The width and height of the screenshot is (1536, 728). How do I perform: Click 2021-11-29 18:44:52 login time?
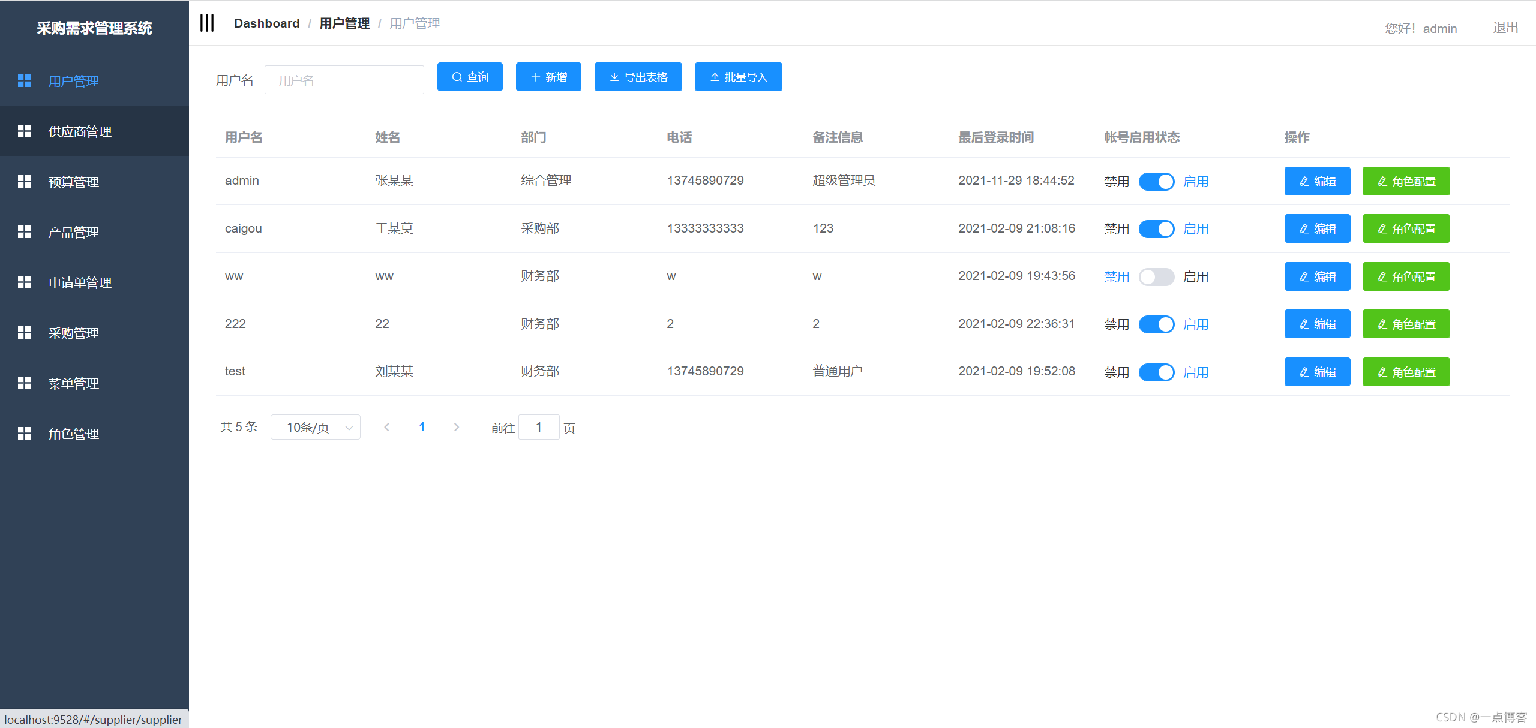point(1016,181)
